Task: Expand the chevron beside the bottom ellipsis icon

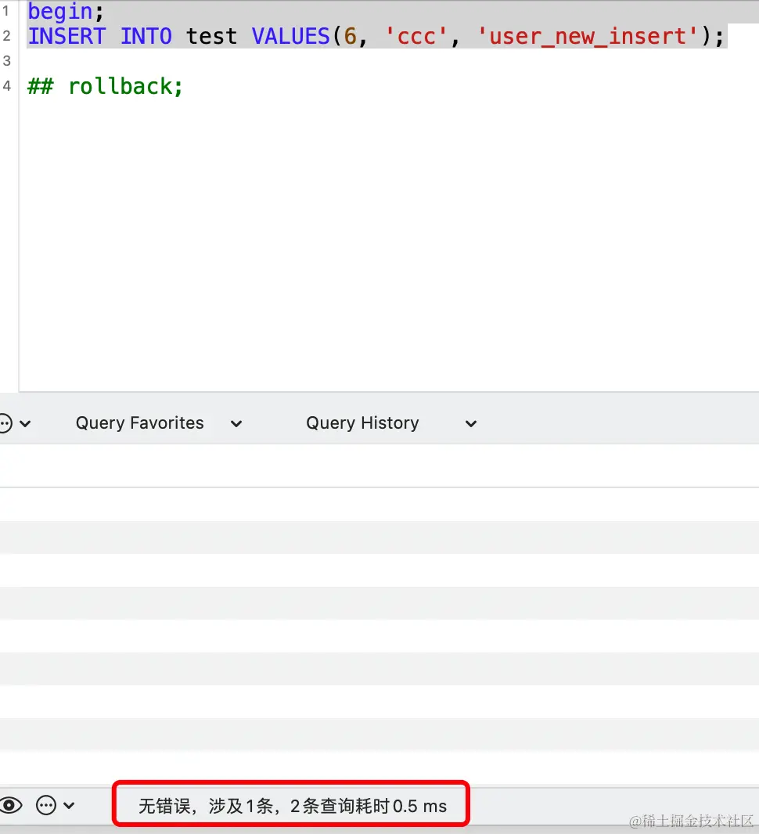Action: [69, 806]
